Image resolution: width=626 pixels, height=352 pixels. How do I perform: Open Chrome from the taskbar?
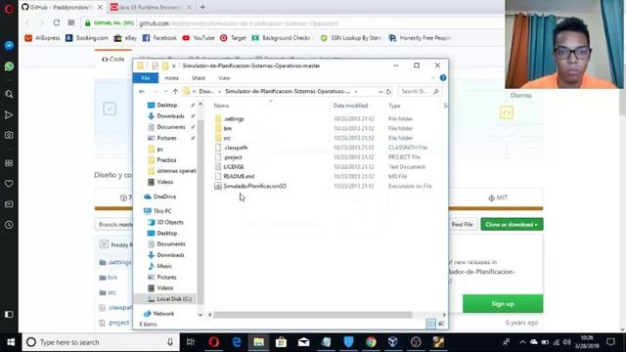371,342
